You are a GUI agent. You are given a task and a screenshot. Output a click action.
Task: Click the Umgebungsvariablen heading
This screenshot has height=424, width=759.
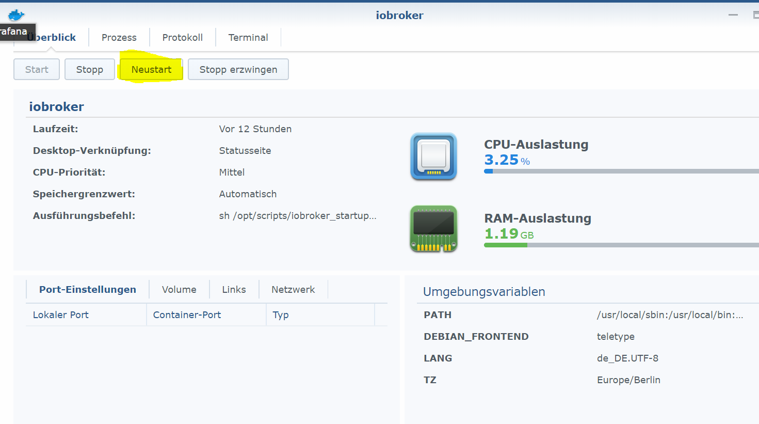click(484, 292)
